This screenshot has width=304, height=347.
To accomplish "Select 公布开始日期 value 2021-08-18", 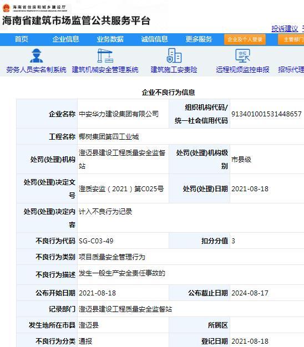I will tap(97, 293).
